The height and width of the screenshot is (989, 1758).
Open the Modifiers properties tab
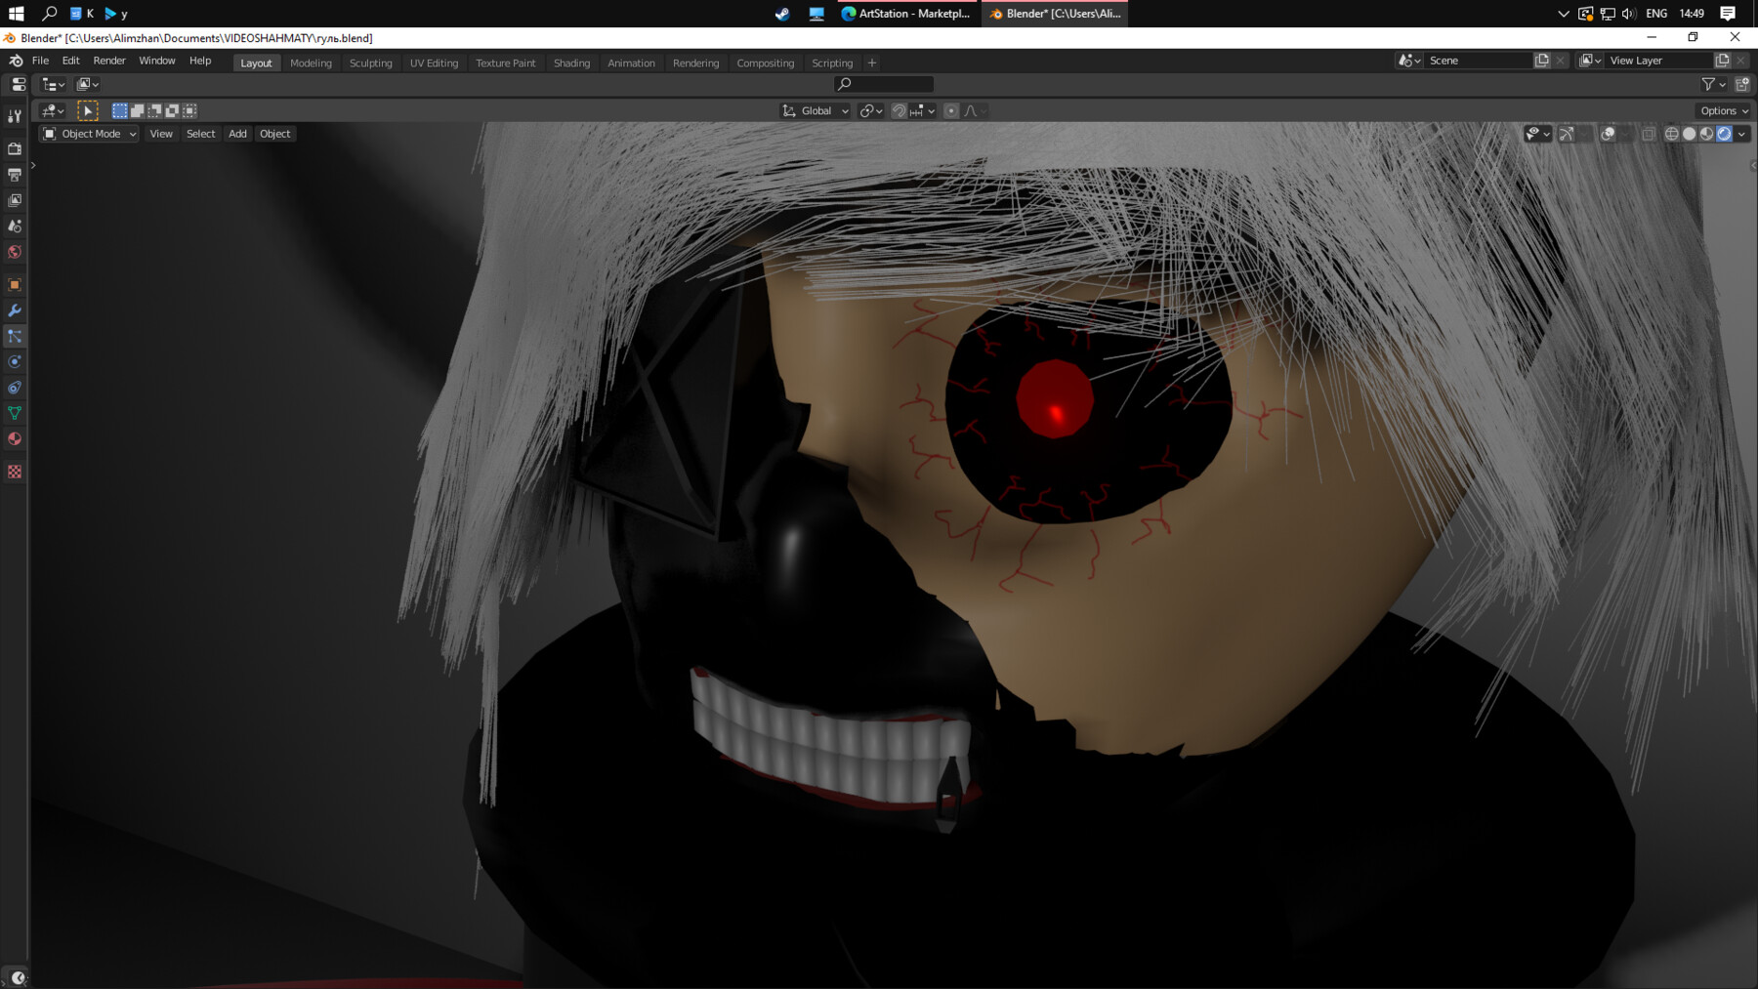tap(15, 310)
